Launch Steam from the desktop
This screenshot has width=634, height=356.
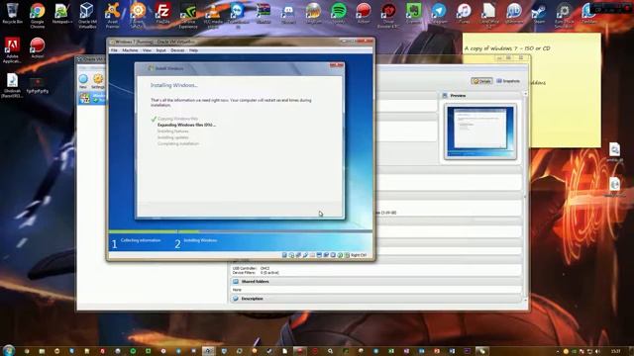click(x=539, y=14)
